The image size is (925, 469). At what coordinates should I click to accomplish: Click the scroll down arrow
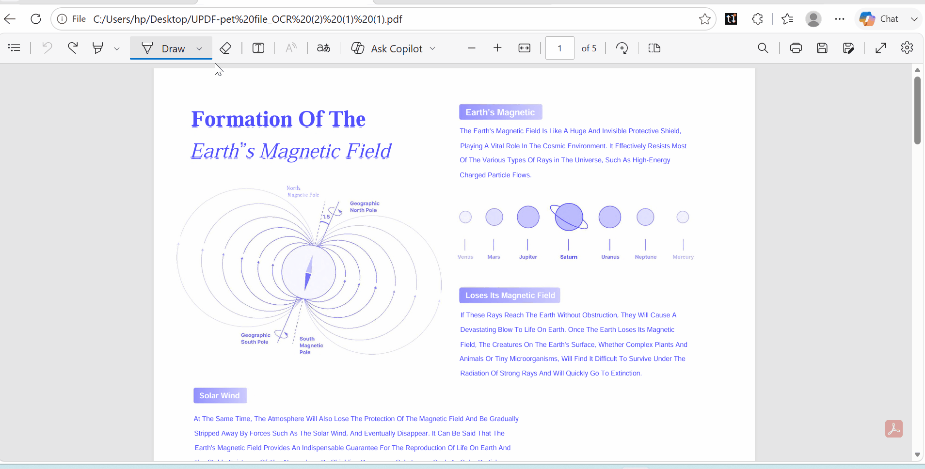coord(917,455)
